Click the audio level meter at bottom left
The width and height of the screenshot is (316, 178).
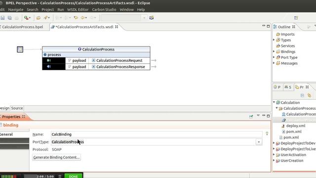click(8, 177)
